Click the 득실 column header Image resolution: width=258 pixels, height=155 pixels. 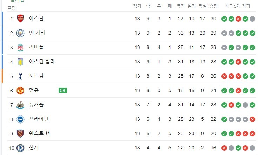[x=202, y=6]
